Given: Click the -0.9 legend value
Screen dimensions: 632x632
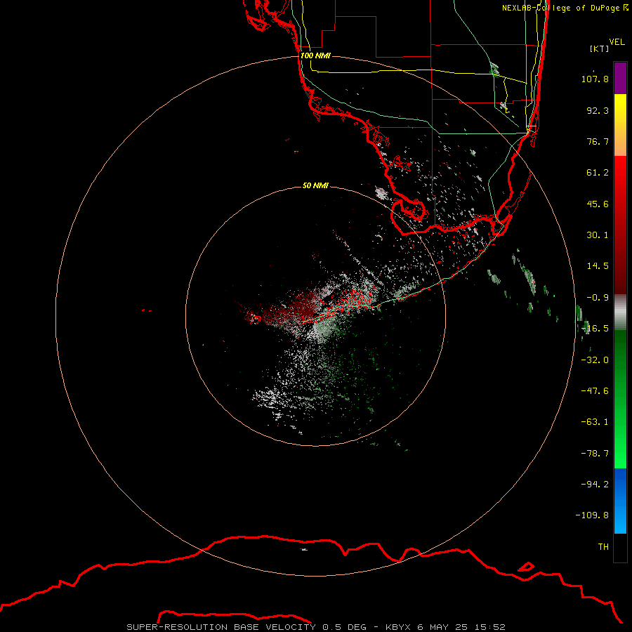Looking at the screenshot, I should coord(598,298).
